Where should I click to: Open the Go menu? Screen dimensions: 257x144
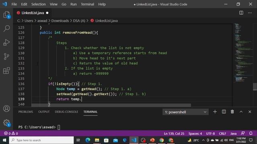(64, 4)
